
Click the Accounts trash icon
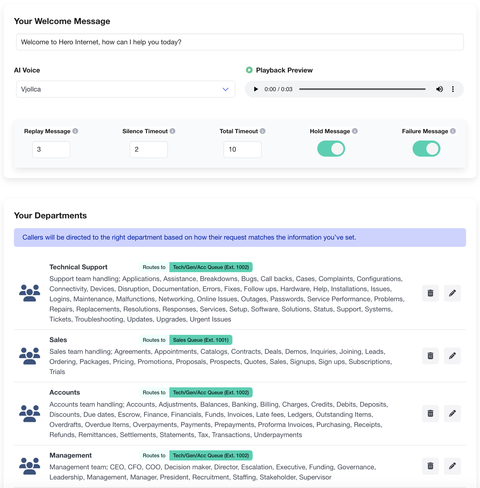click(430, 413)
